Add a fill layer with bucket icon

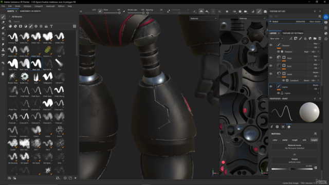coord(305,39)
